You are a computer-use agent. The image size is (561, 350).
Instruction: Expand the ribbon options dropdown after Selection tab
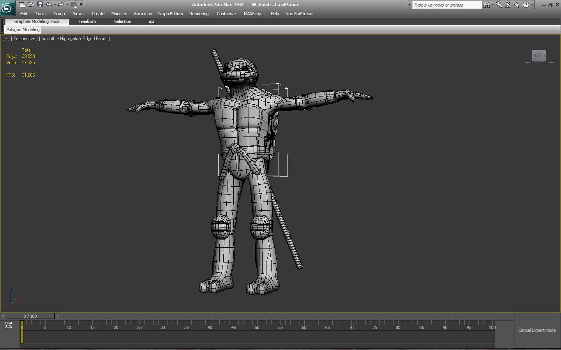pyautogui.click(x=152, y=22)
